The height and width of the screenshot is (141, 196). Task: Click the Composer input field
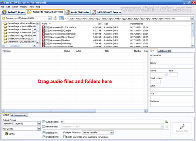pos(172,105)
